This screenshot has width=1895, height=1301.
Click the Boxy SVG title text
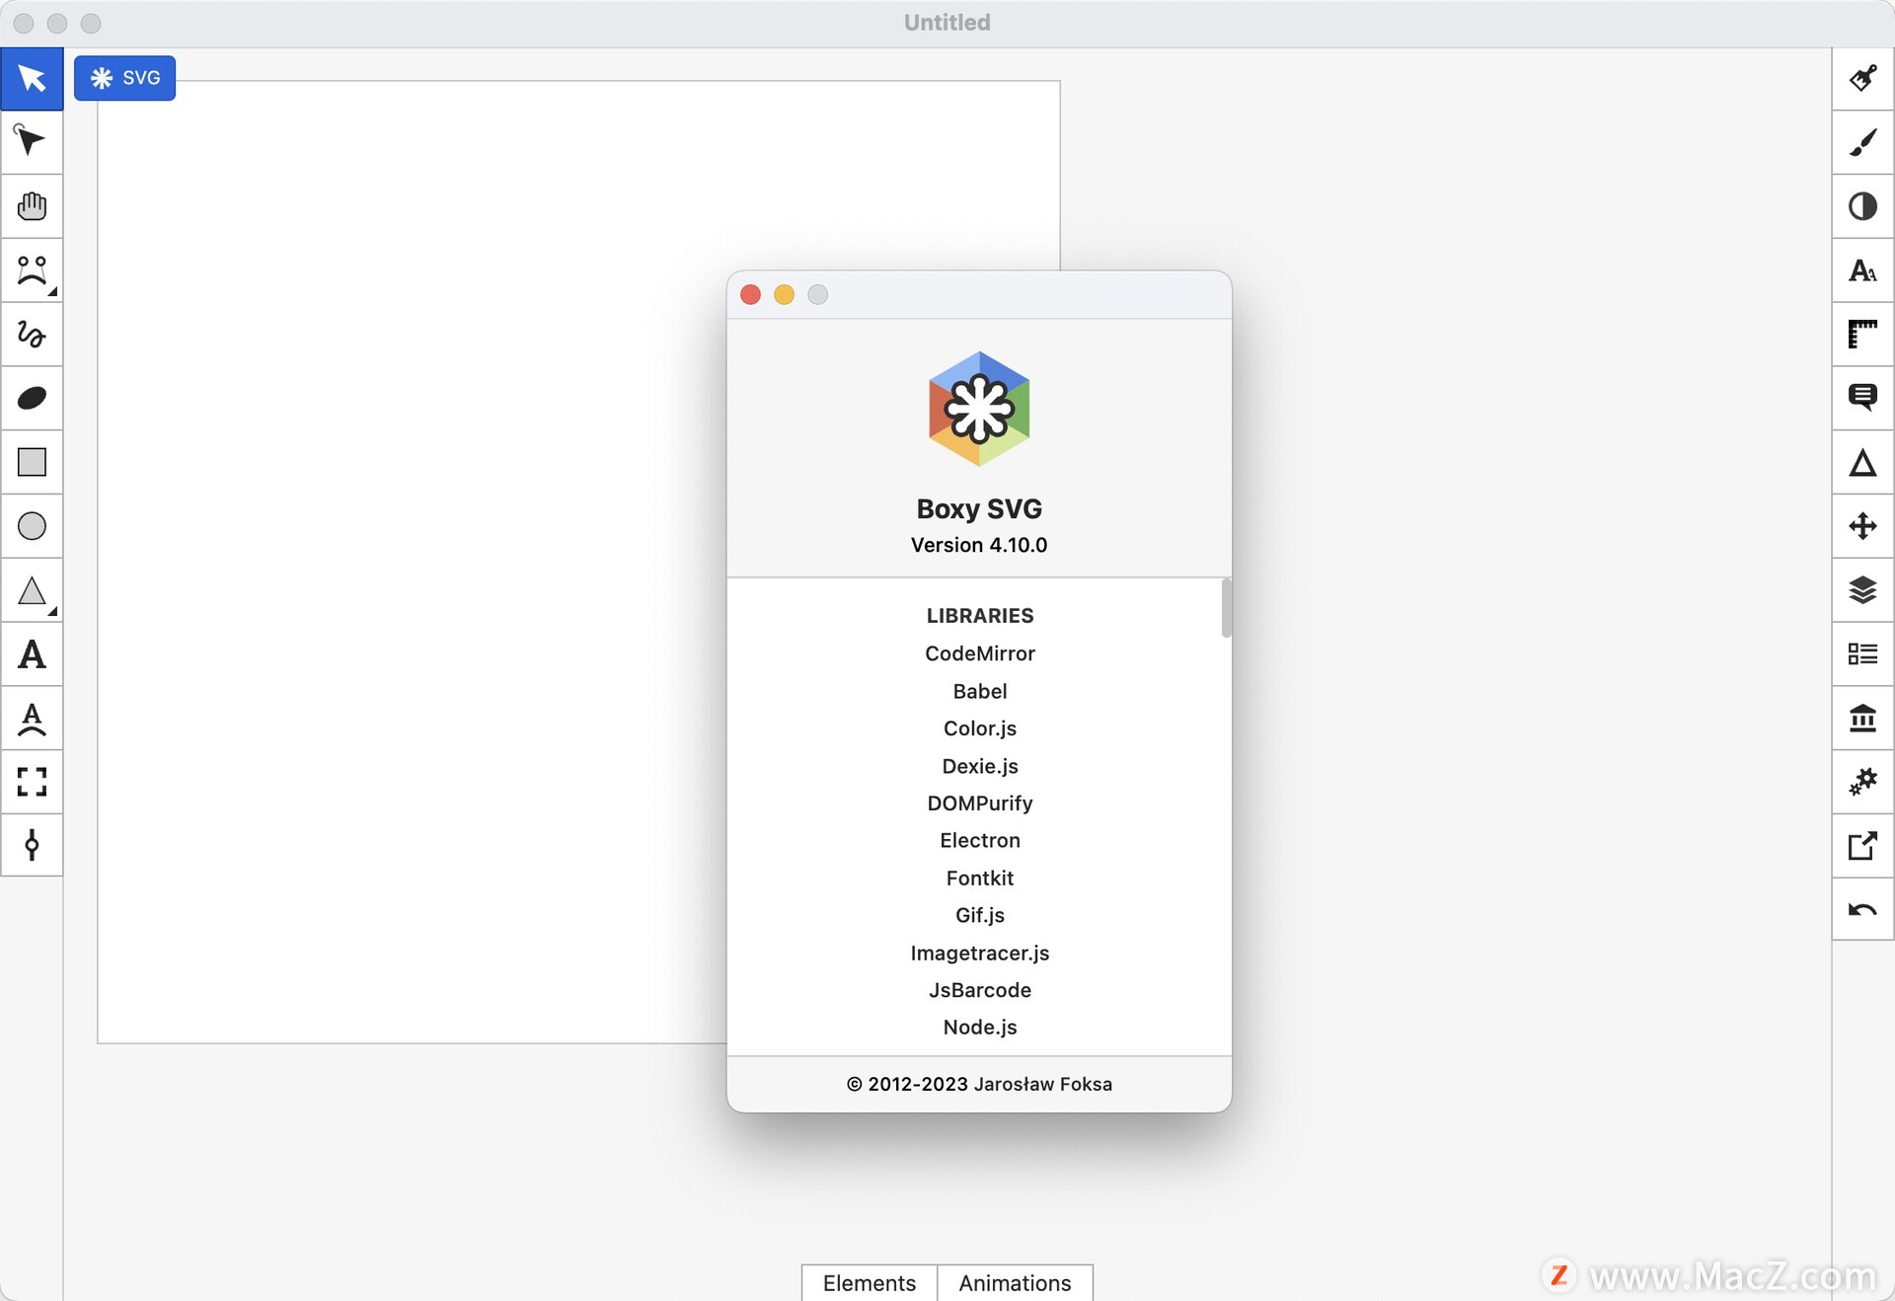pyautogui.click(x=979, y=508)
